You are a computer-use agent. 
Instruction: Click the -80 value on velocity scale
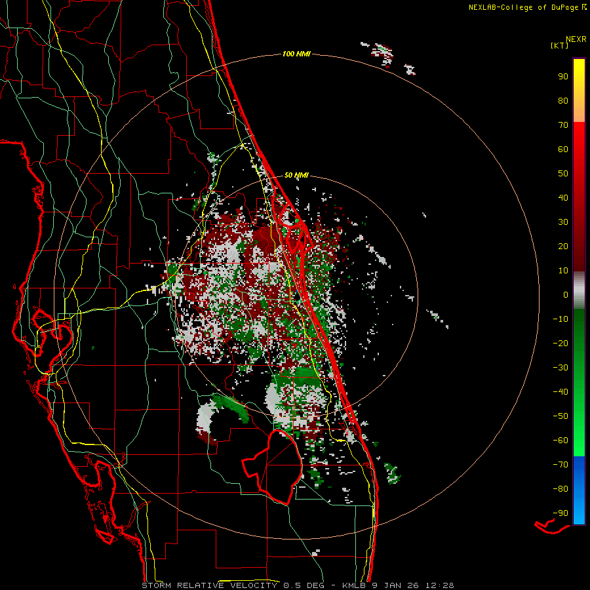[560, 489]
